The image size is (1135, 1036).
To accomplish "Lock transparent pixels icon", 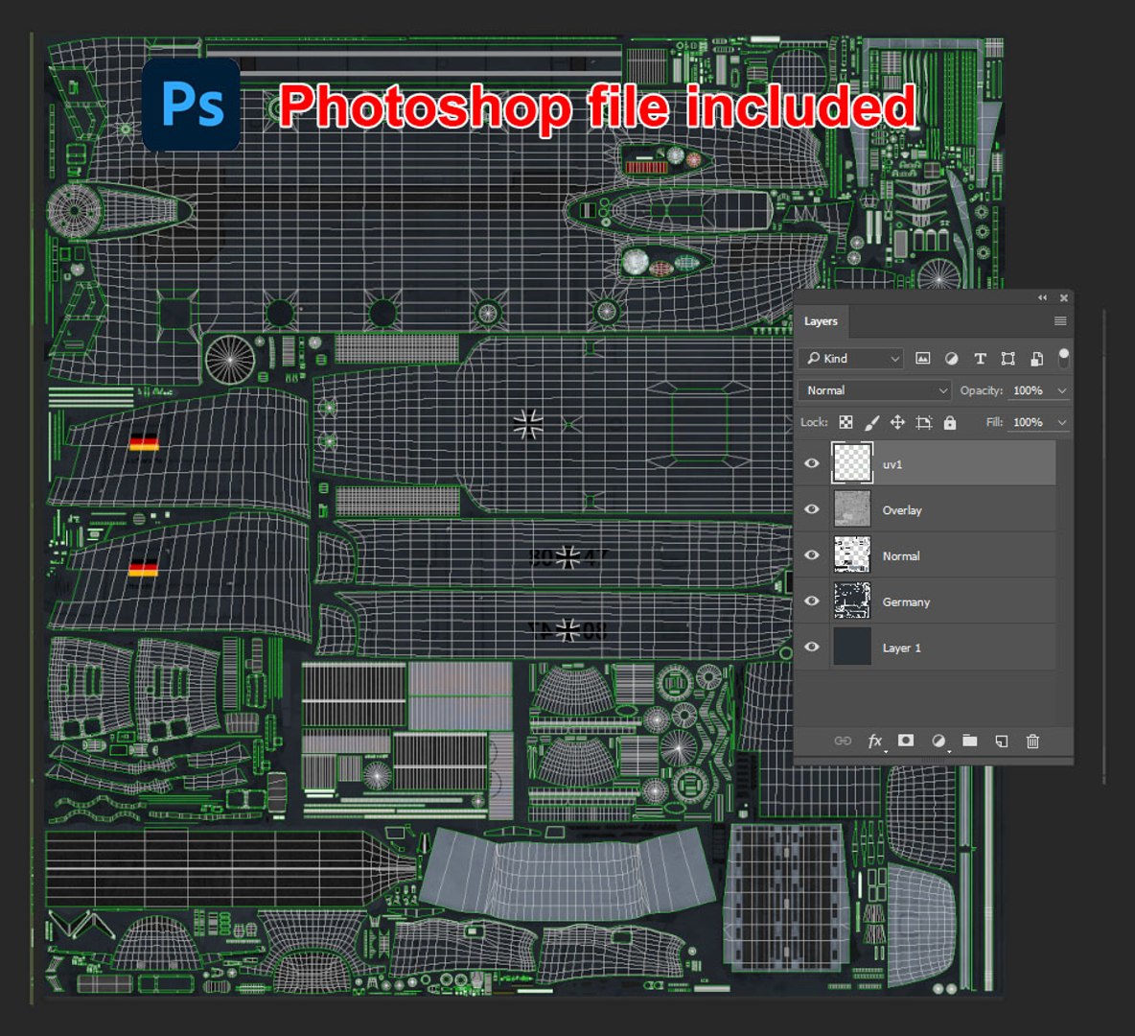I will tap(845, 422).
